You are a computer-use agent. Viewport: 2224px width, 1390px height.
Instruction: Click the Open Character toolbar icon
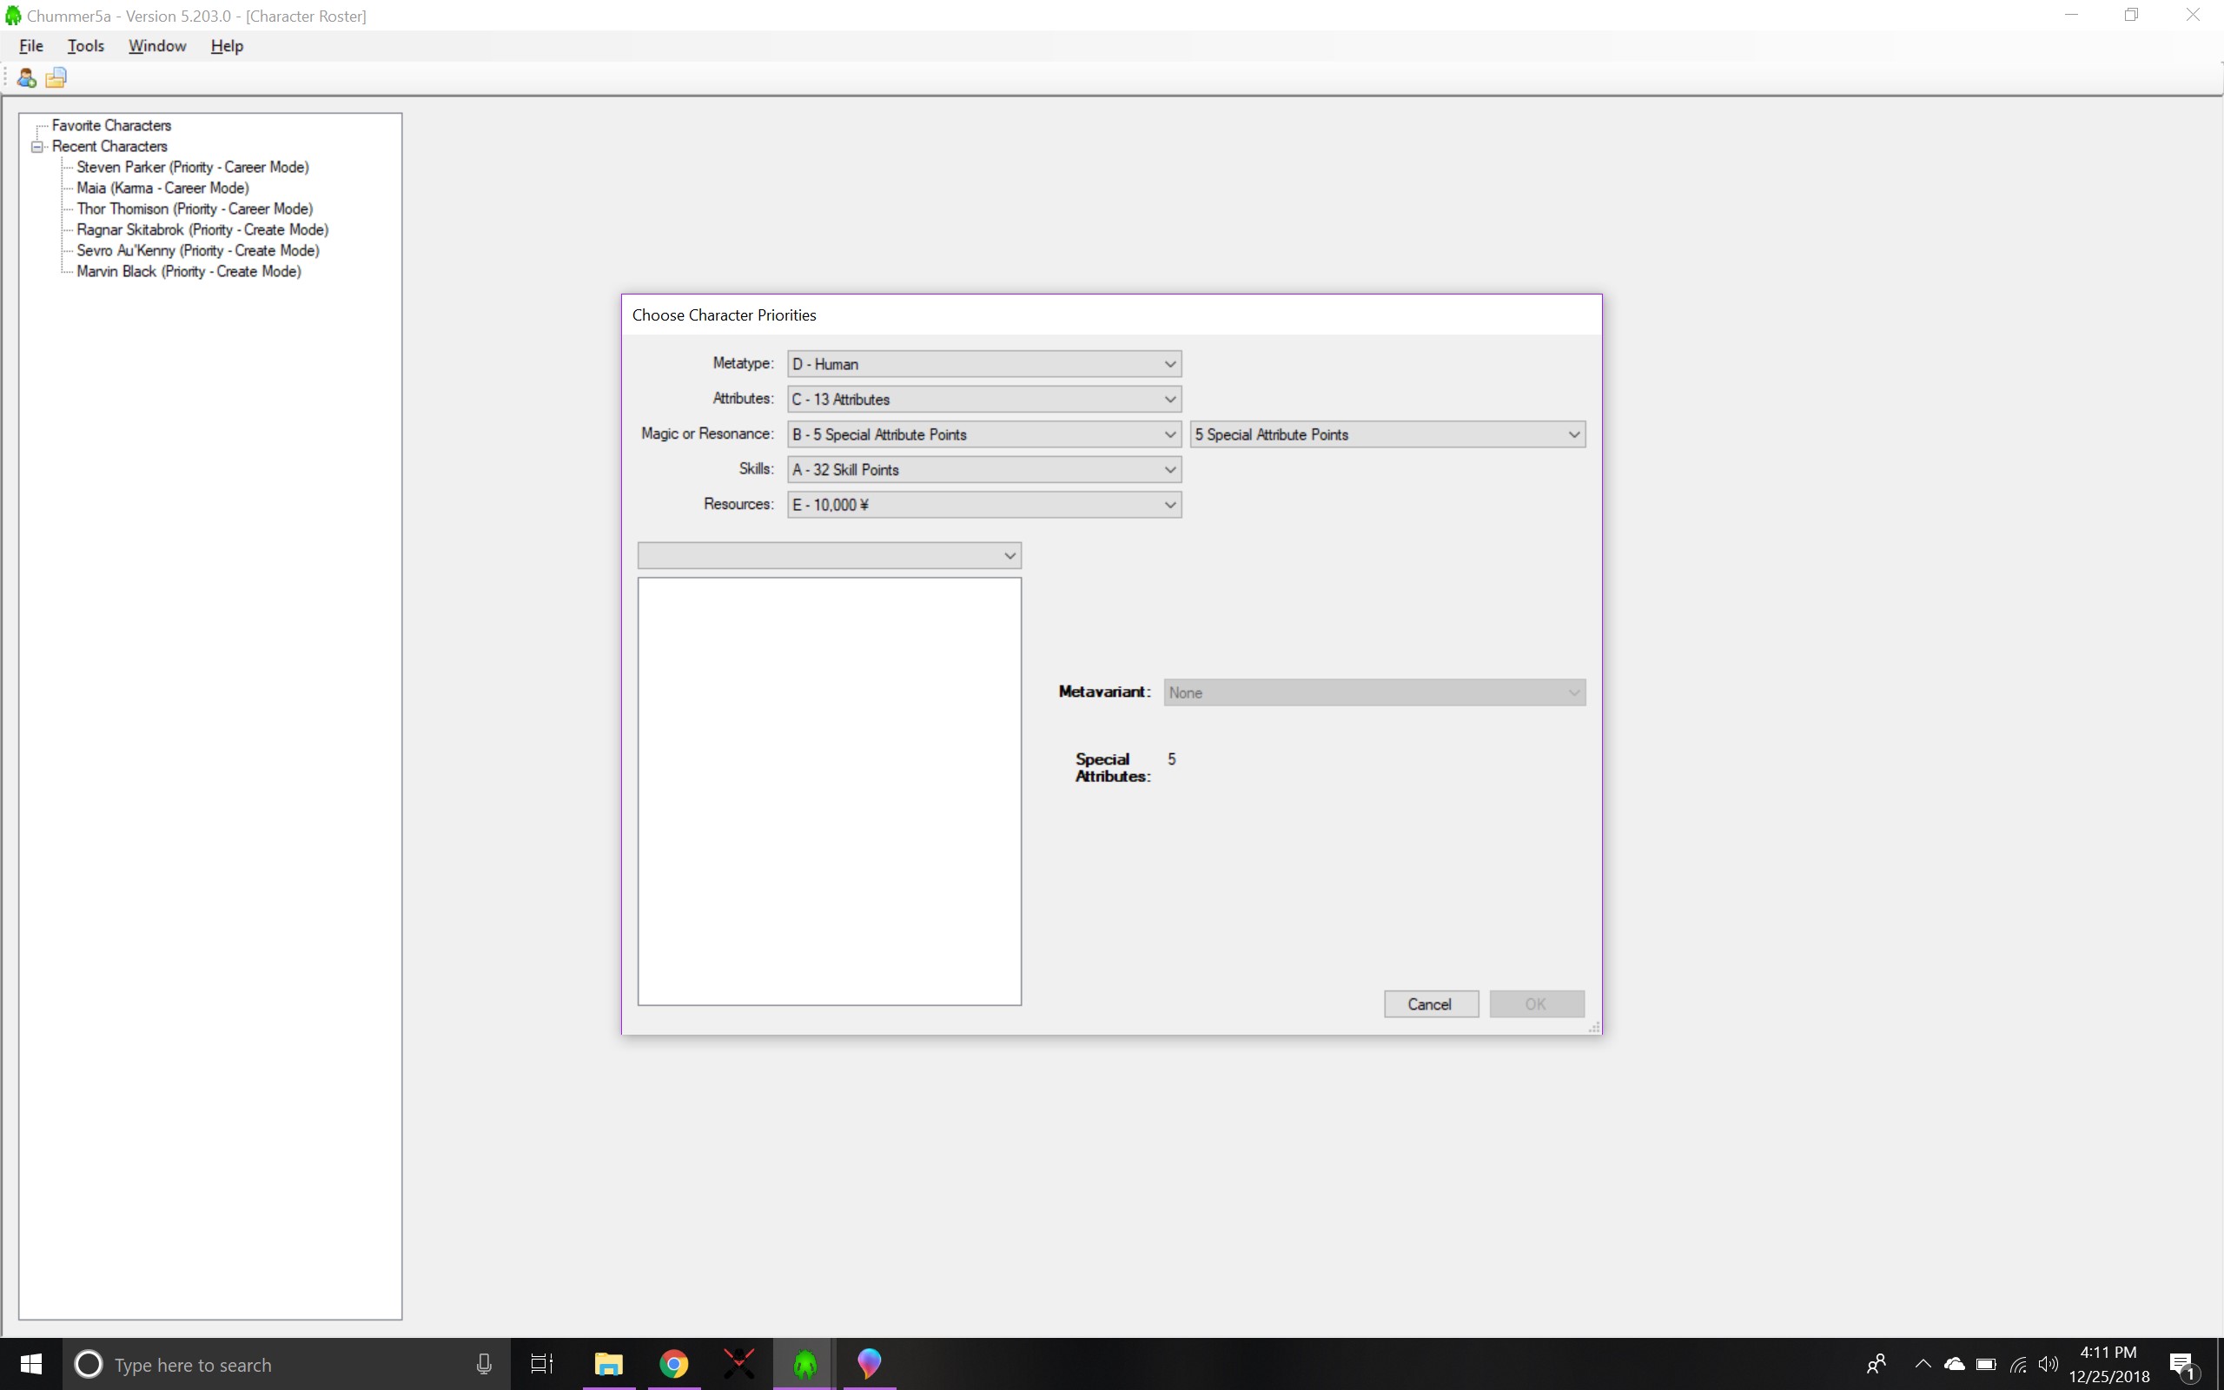click(x=56, y=77)
